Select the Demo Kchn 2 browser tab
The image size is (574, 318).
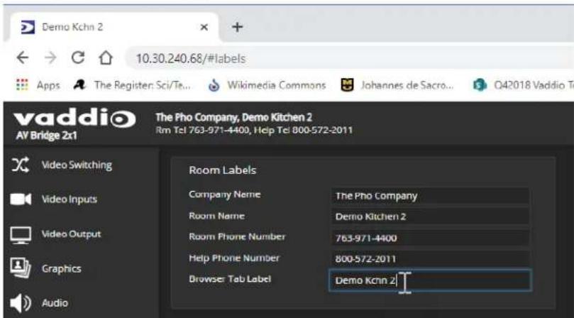tap(114, 27)
